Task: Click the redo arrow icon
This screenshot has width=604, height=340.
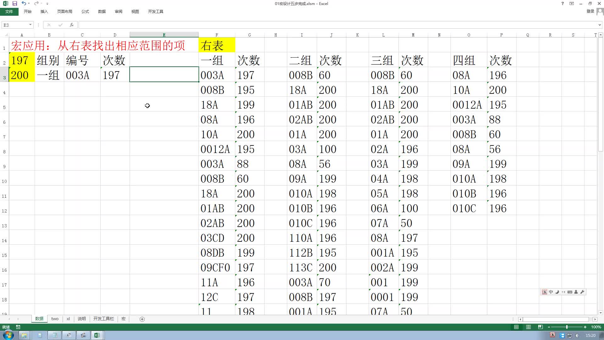Action: pos(36,3)
